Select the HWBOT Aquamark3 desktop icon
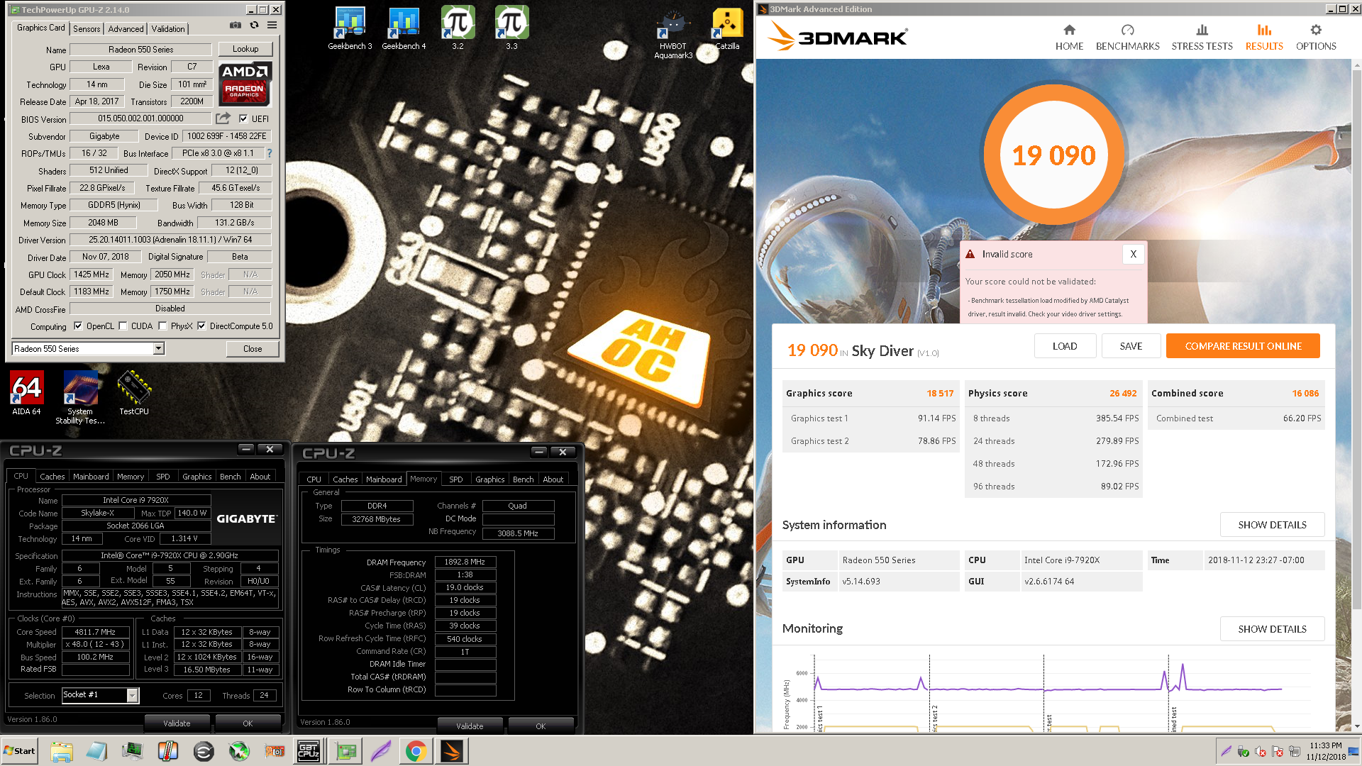1362x766 pixels. tap(673, 33)
